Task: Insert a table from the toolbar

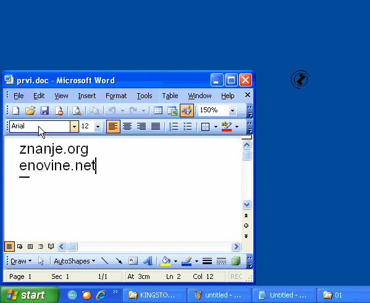Action: coord(158,110)
